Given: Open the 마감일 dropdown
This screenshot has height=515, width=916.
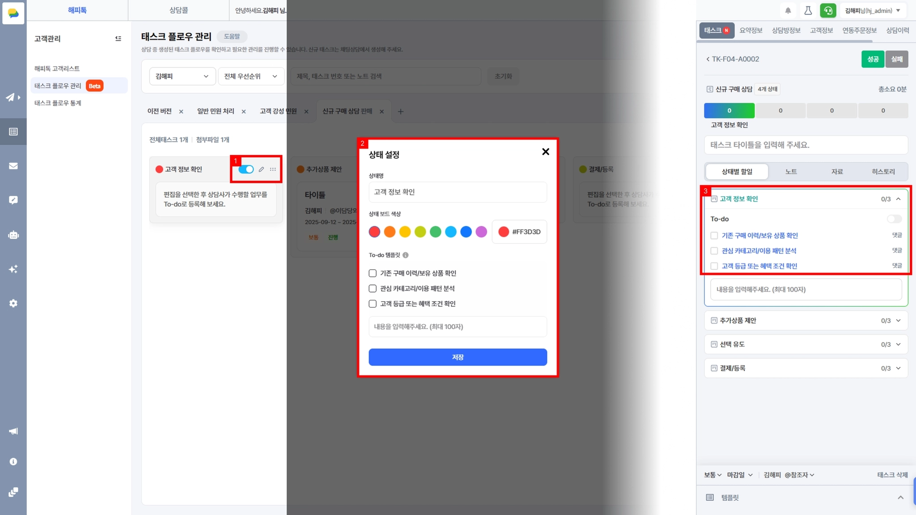Looking at the screenshot, I should pyautogui.click(x=740, y=475).
